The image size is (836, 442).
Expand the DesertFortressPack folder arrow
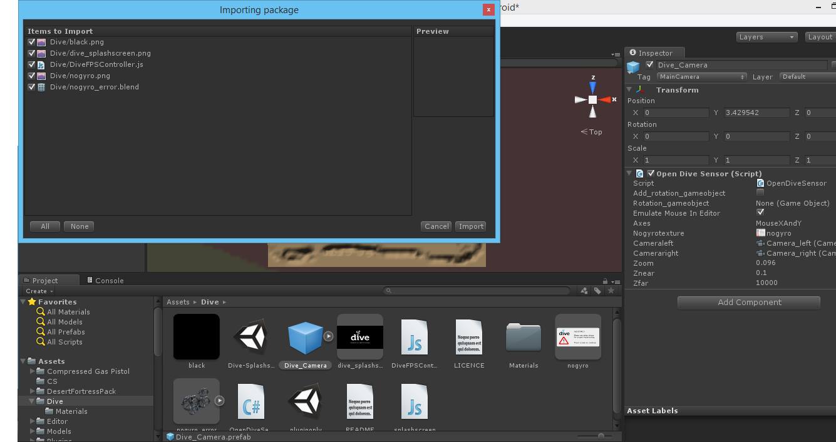point(33,391)
